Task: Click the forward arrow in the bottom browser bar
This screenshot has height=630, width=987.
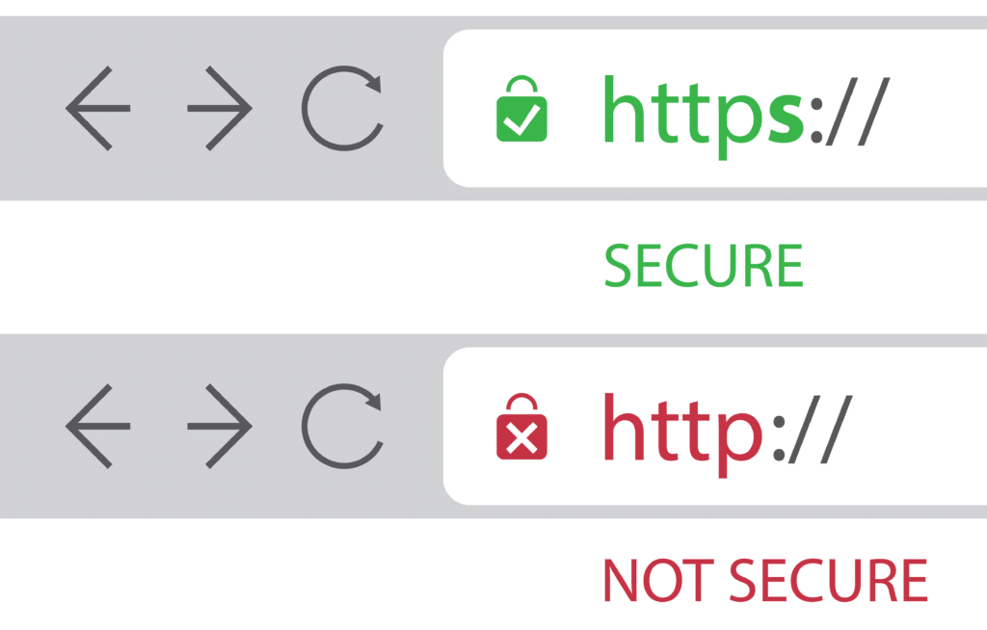Action: tap(221, 426)
